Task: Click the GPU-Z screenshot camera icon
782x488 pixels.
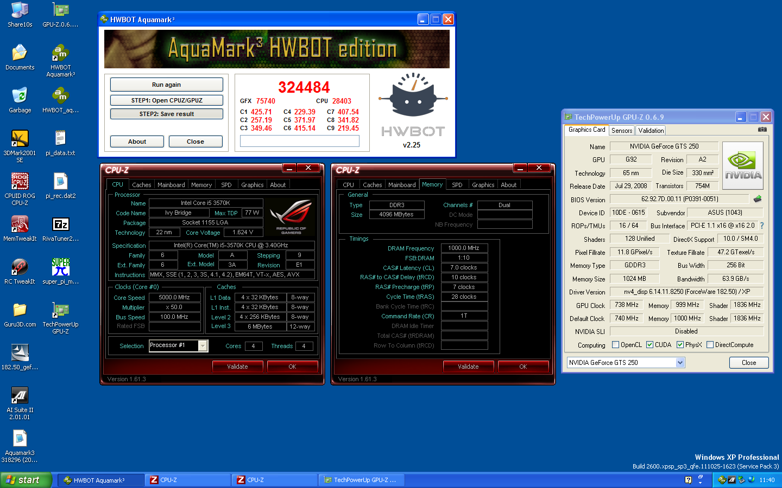Action: pyautogui.click(x=762, y=130)
